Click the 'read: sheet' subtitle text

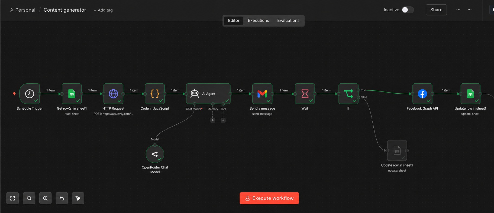click(x=72, y=114)
